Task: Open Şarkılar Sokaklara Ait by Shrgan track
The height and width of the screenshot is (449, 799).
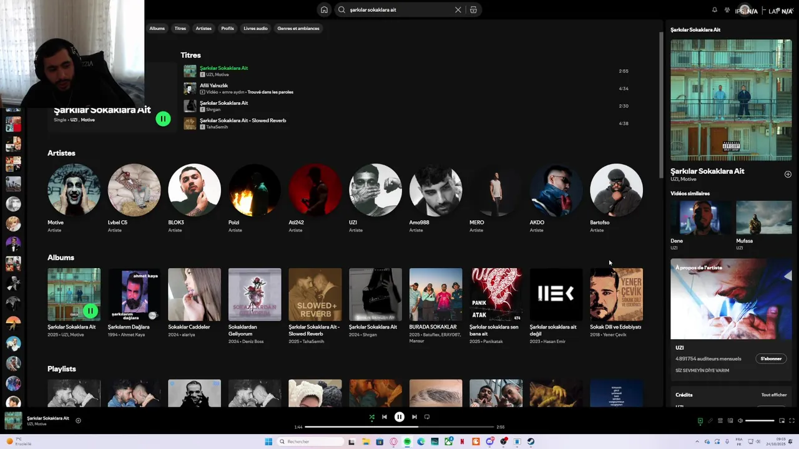Action: [x=406, y=106]
